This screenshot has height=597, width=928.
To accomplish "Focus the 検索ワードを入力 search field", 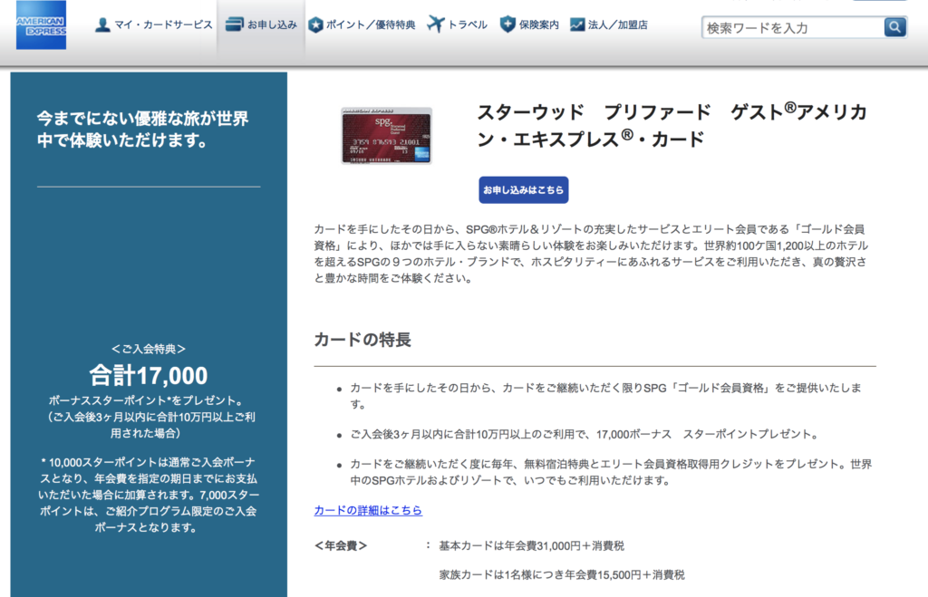I will (x=793, y=27).
